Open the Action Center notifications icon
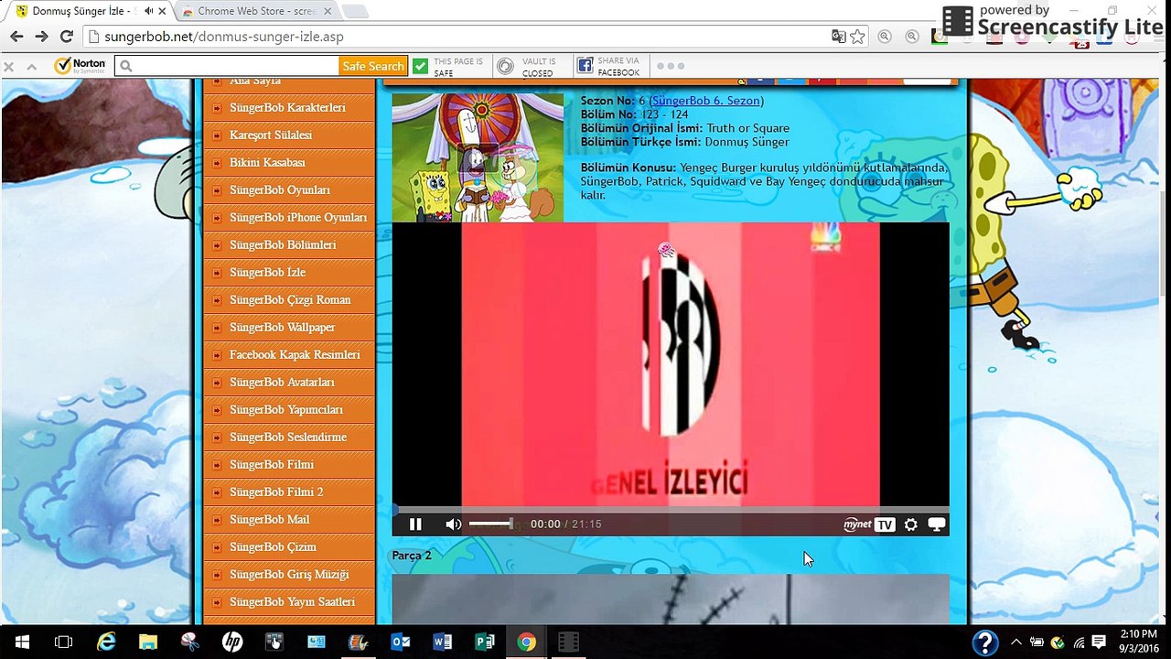 pyautogui.click(x=1100, y=642)
